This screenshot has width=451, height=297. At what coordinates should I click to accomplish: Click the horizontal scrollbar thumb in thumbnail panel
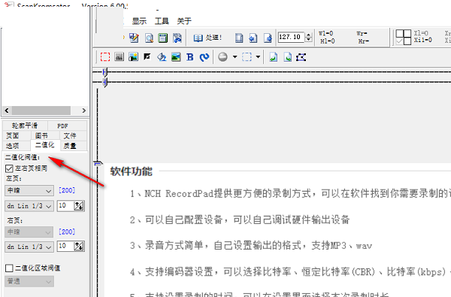pyautogui.click(x=41, y=111)
